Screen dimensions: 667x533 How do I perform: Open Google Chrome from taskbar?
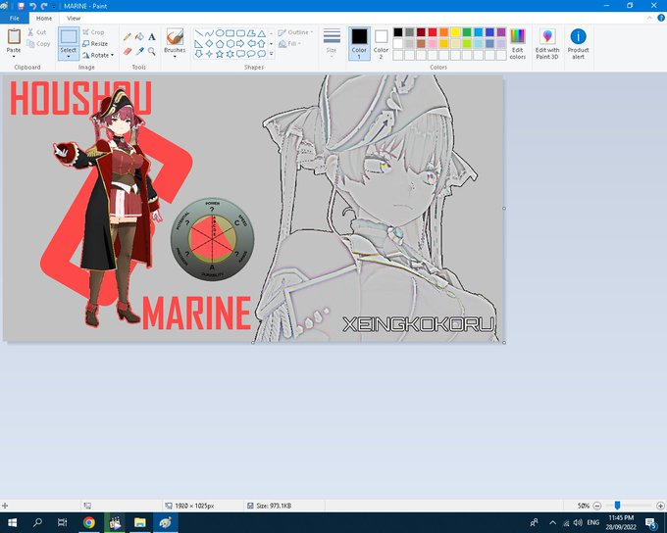coord(89,522)
